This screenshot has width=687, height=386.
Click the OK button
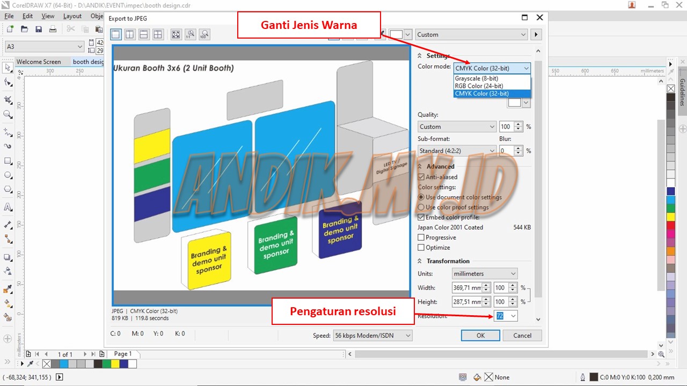click(x=480, y=336)
